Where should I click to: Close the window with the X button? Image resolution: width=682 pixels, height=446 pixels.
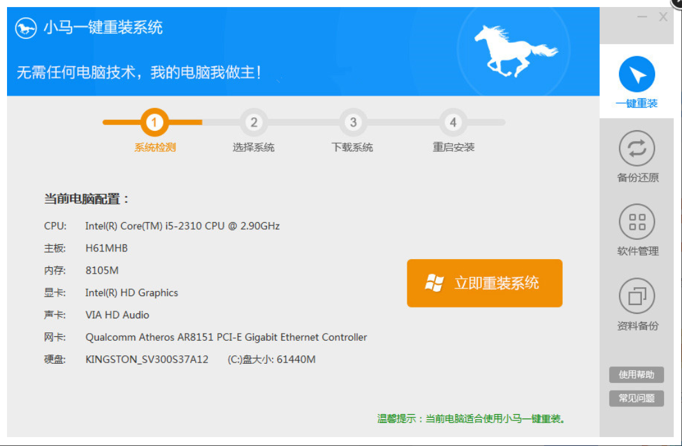point(663,17)
